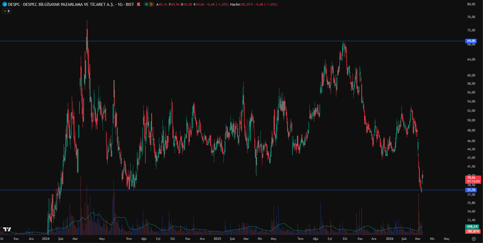This screenshot has height=243, width=483.
Task: Click the 80,00 price axis label
Action: (x=471, y=4)
